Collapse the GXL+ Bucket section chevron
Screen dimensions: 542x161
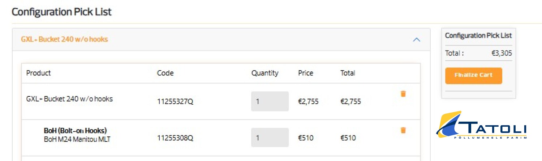(416, 40)
